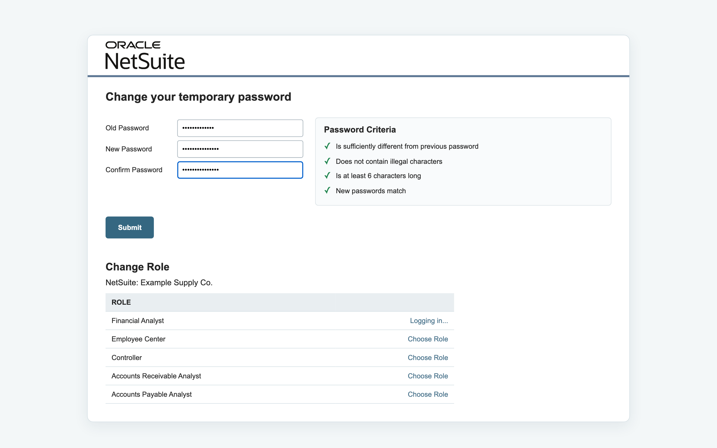Click the Change Role heading
This screenshot has width=717, height=448.
point(137,267)
